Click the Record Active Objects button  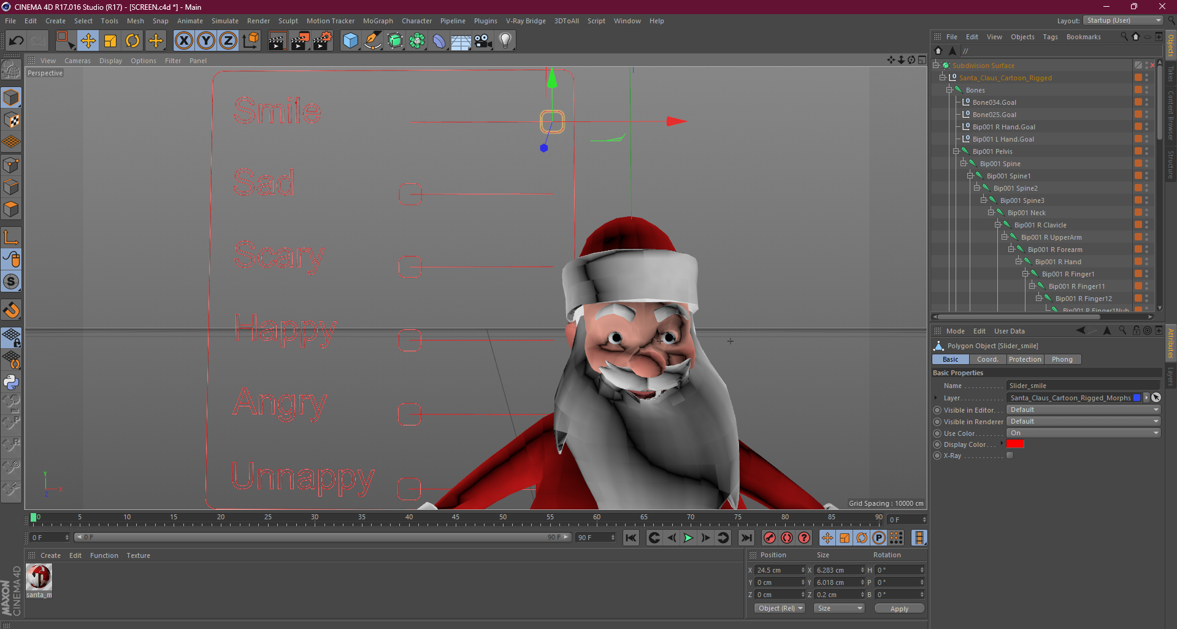770,538
